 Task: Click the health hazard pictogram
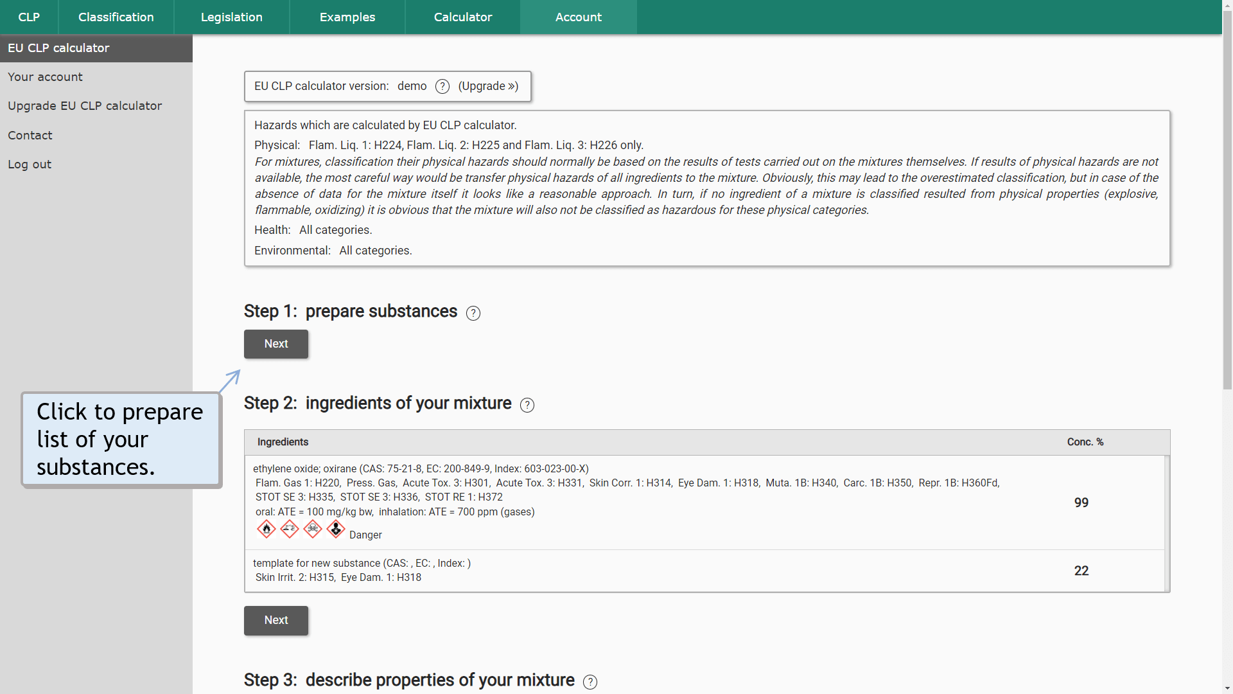336,529
